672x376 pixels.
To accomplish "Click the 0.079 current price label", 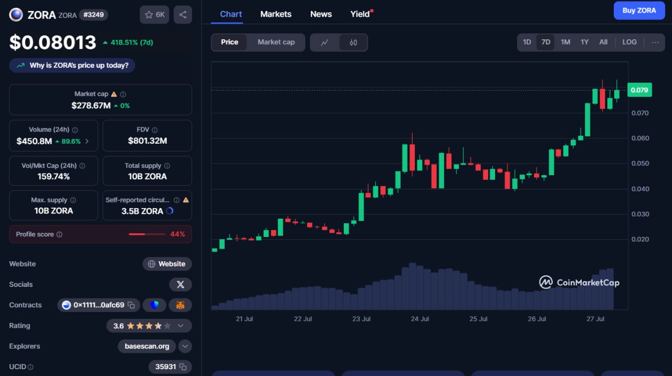I will click(639, 90).
